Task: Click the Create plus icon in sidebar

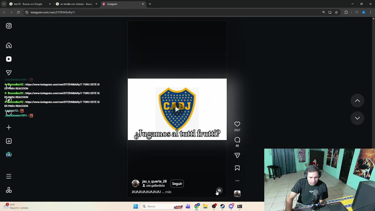Action: point(9,127)
